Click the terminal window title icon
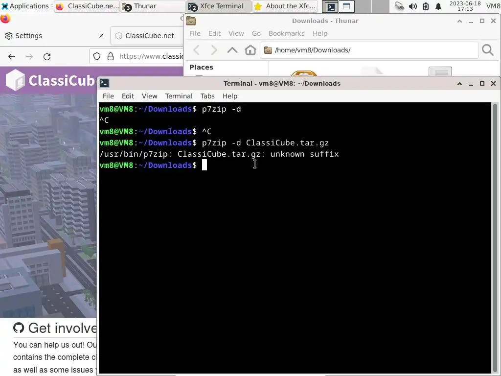The image size is (501, 376). (104, 83)
